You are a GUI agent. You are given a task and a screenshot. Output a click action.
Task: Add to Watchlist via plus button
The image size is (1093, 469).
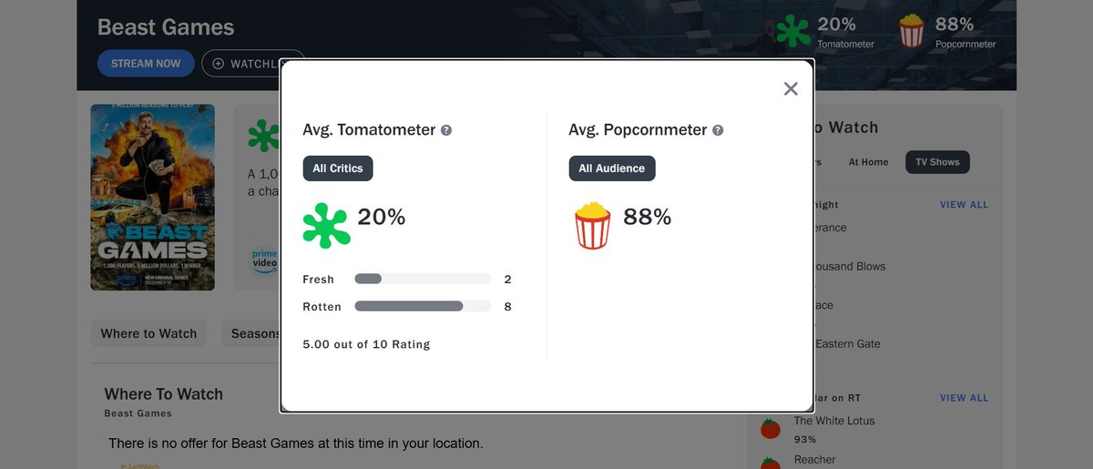coord(241,64)
